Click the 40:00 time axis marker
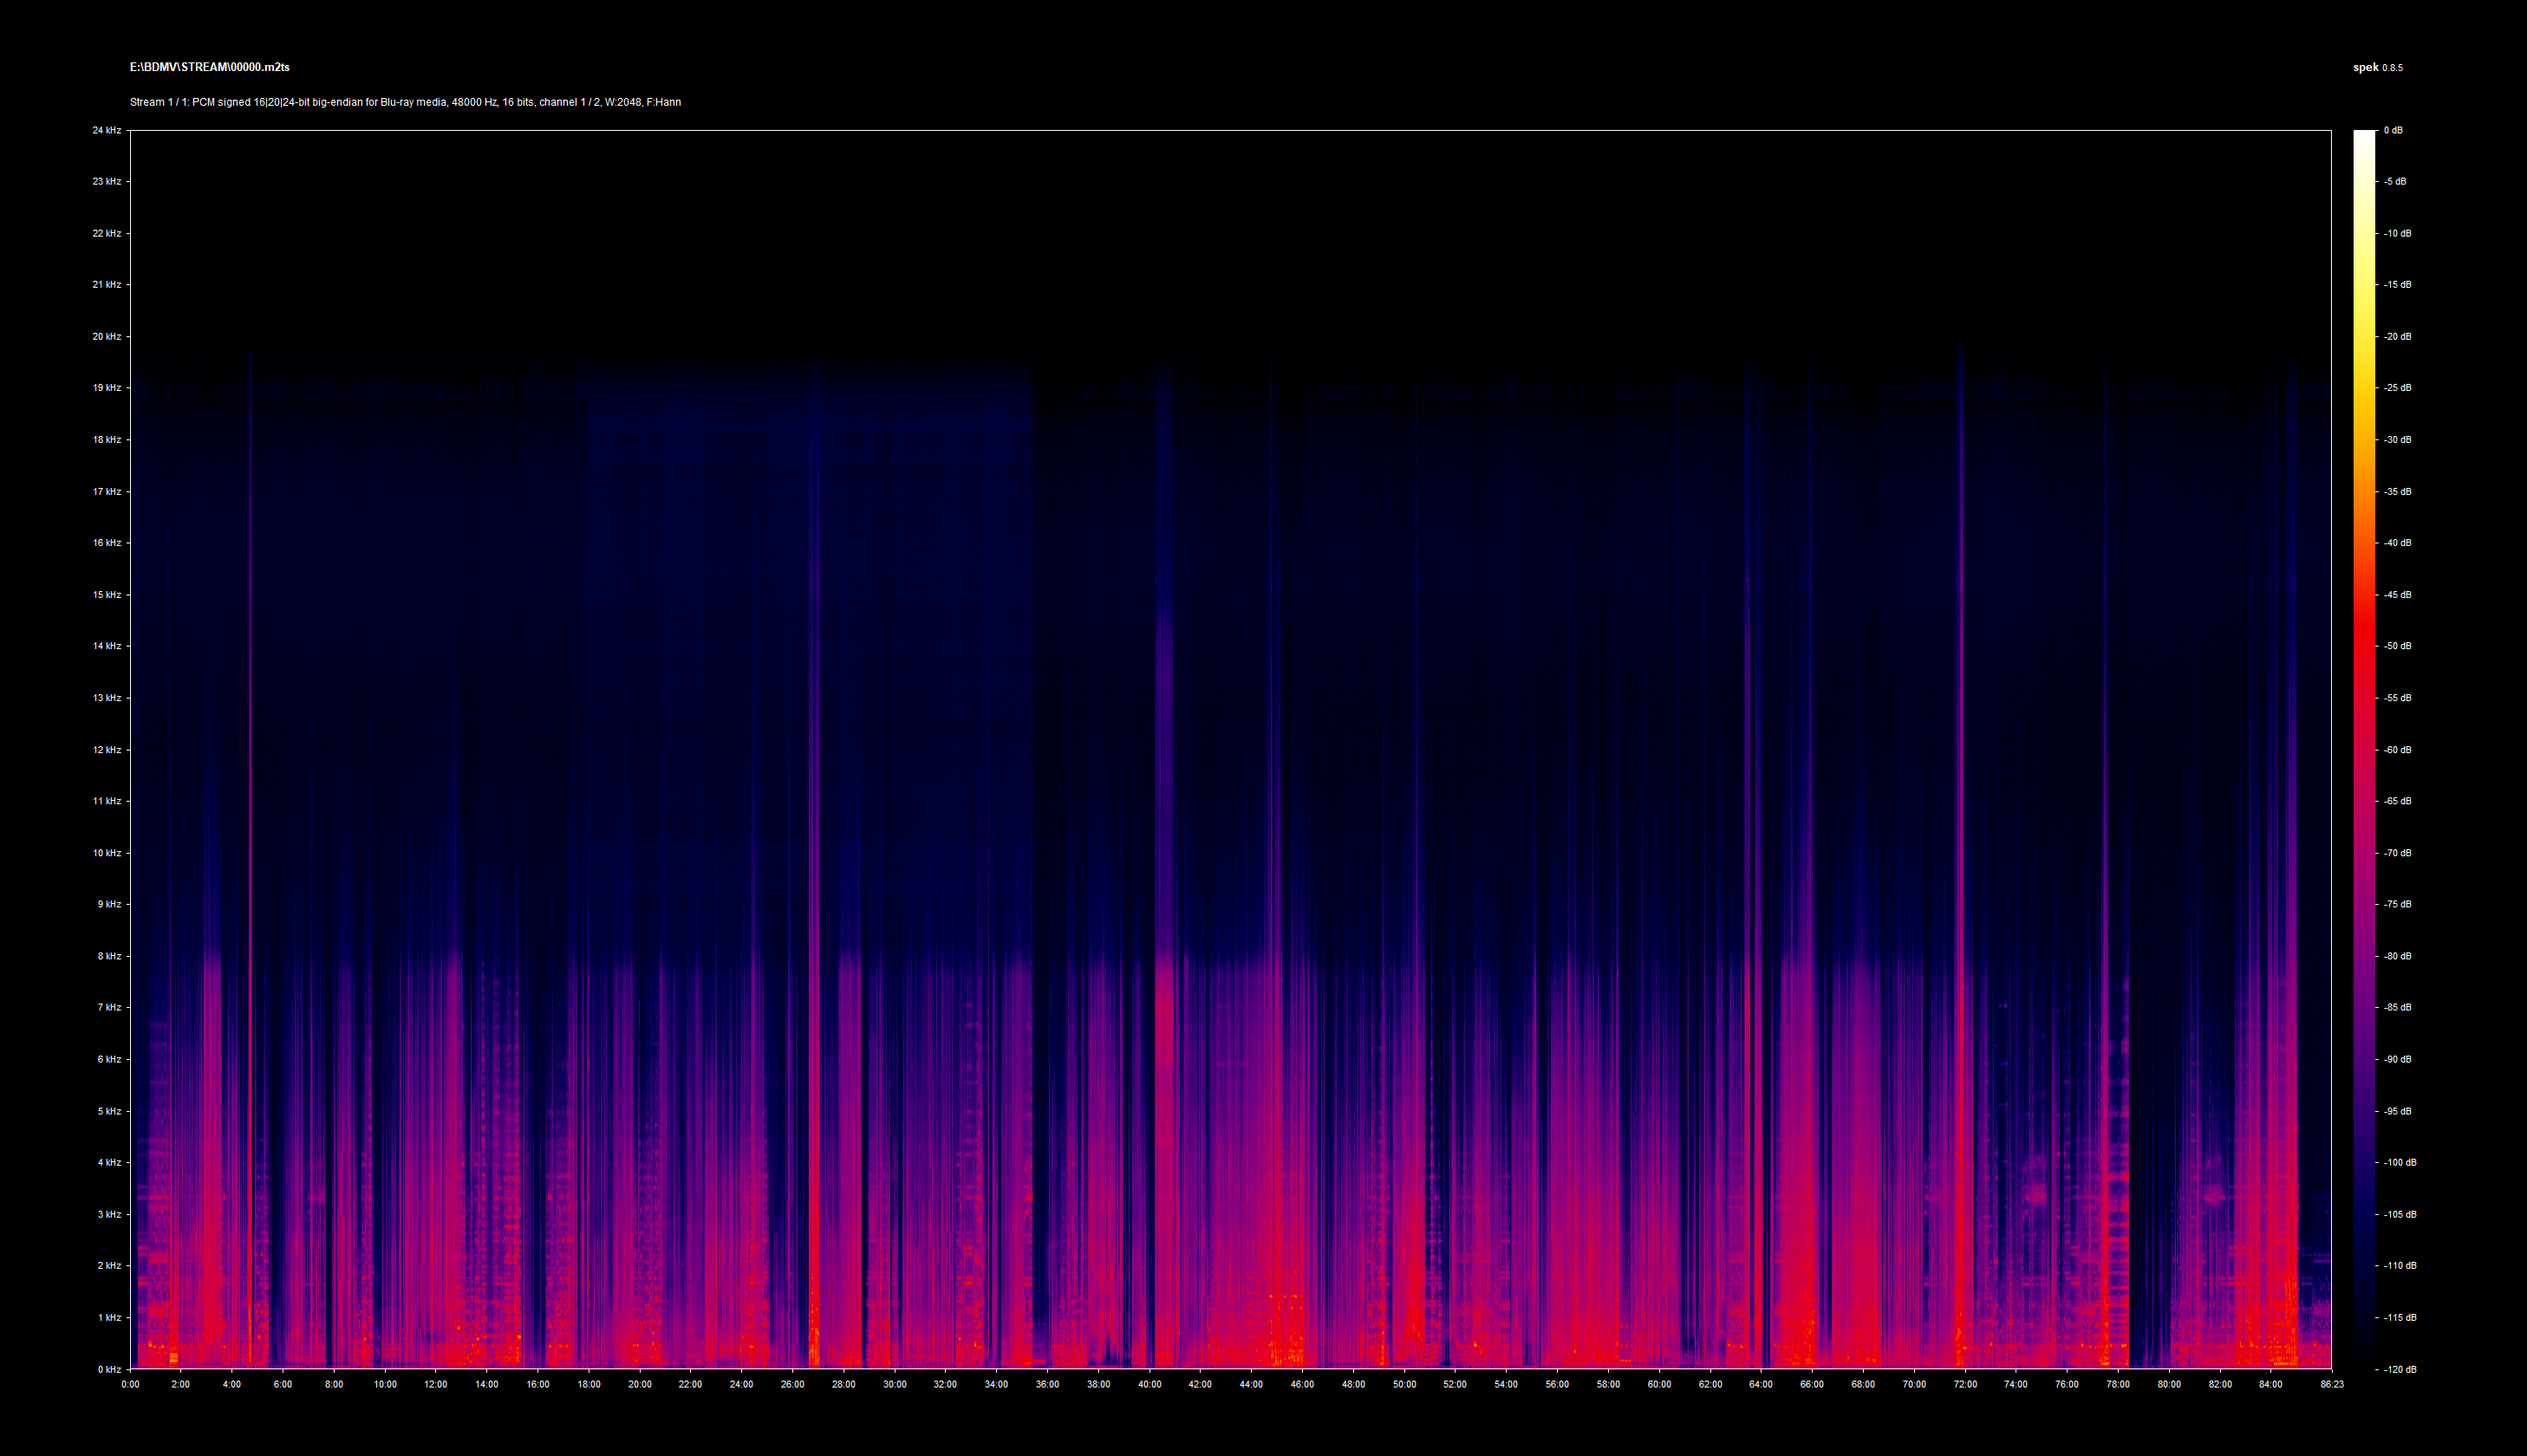This screenshot has height=1456, width=2527. pyautogui.click(x=1149, y=1384)
